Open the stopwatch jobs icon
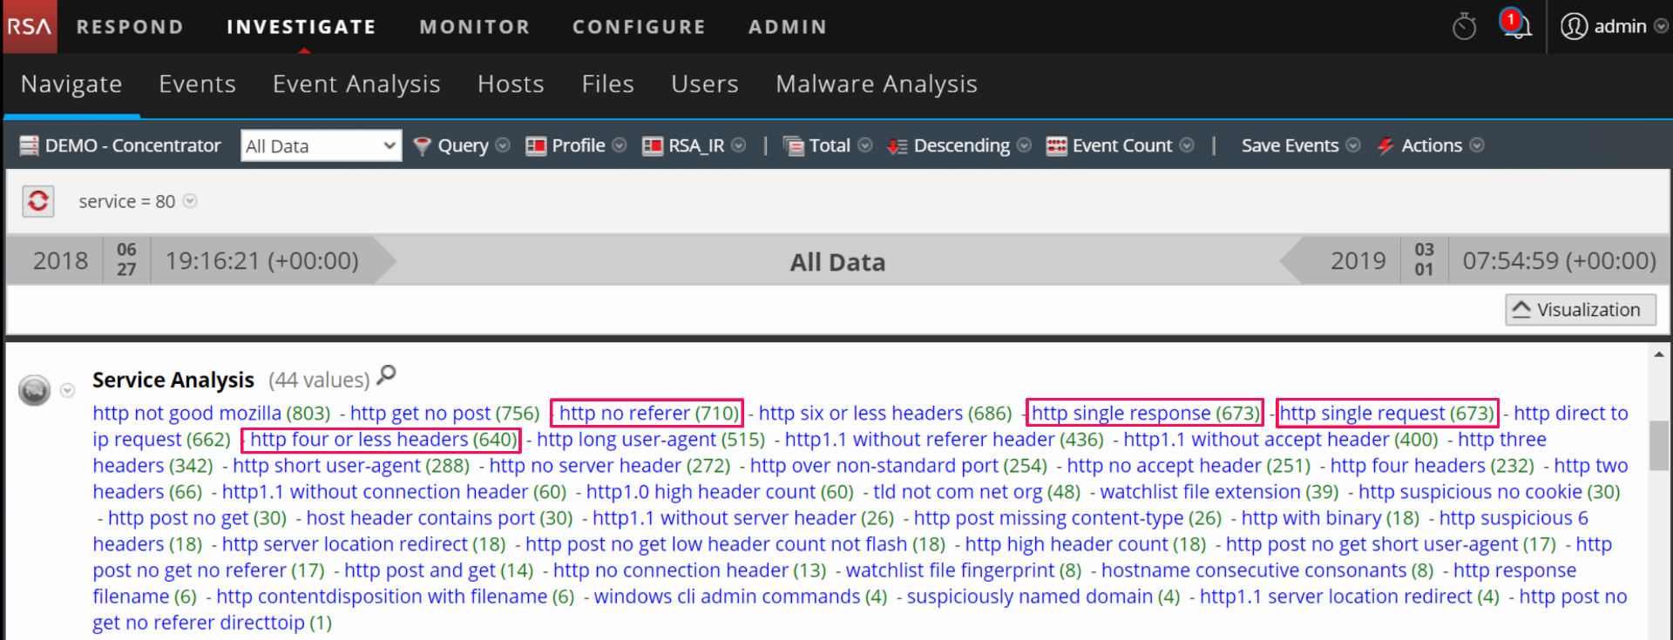The image size is (1673, 640). 1464,26
